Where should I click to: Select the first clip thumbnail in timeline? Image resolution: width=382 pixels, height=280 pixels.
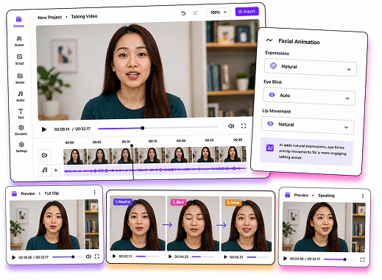coord(75,157)
